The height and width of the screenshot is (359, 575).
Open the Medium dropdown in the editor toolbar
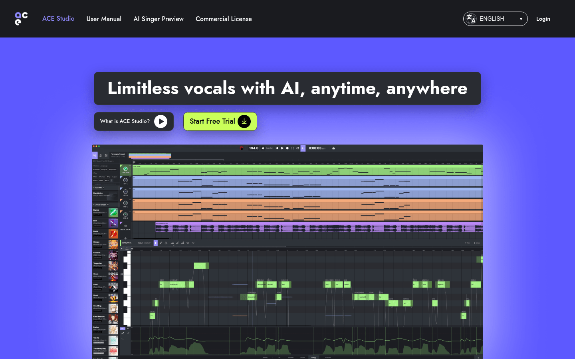pyautogui.click(x=145, y=243)
